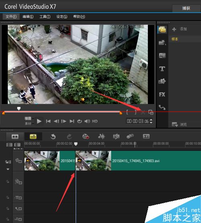
Task: Click the Record/Capture option icon in the timeline toolbar
Action: coord(86,136)
